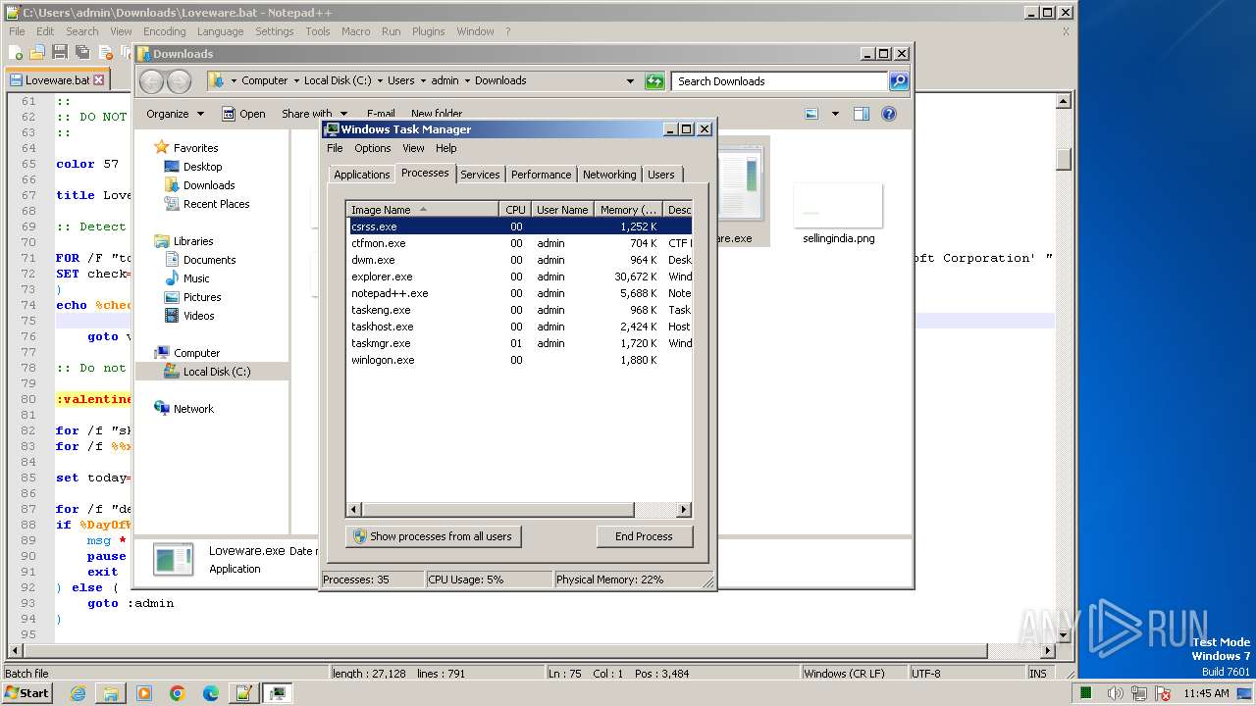Click Show processes from all users
The height and width of the screenshot is (706, 1256).
pos(433,536)
